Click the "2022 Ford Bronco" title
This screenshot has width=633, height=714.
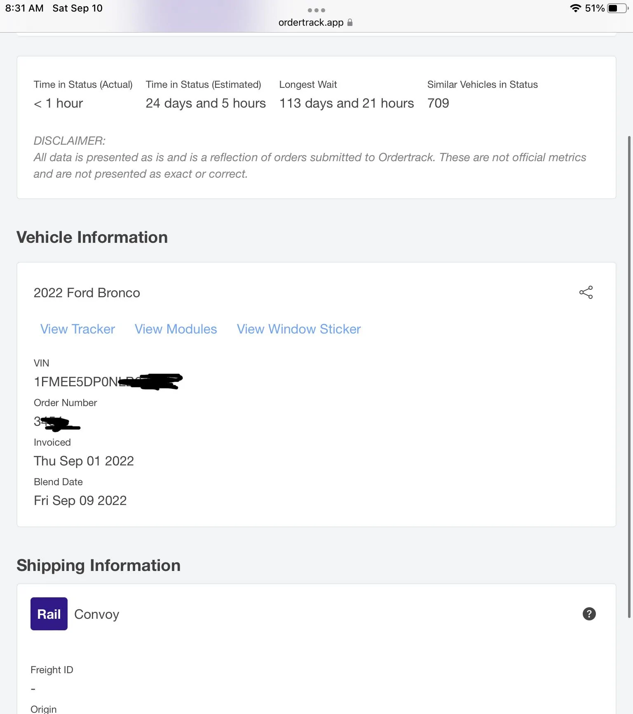(x=87, y=293)
